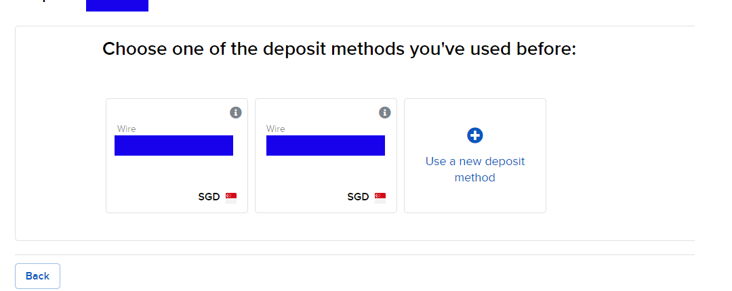Screen dimensions: 732x291
Task: Click info icon on first Wire card
Action: (236, 112)
